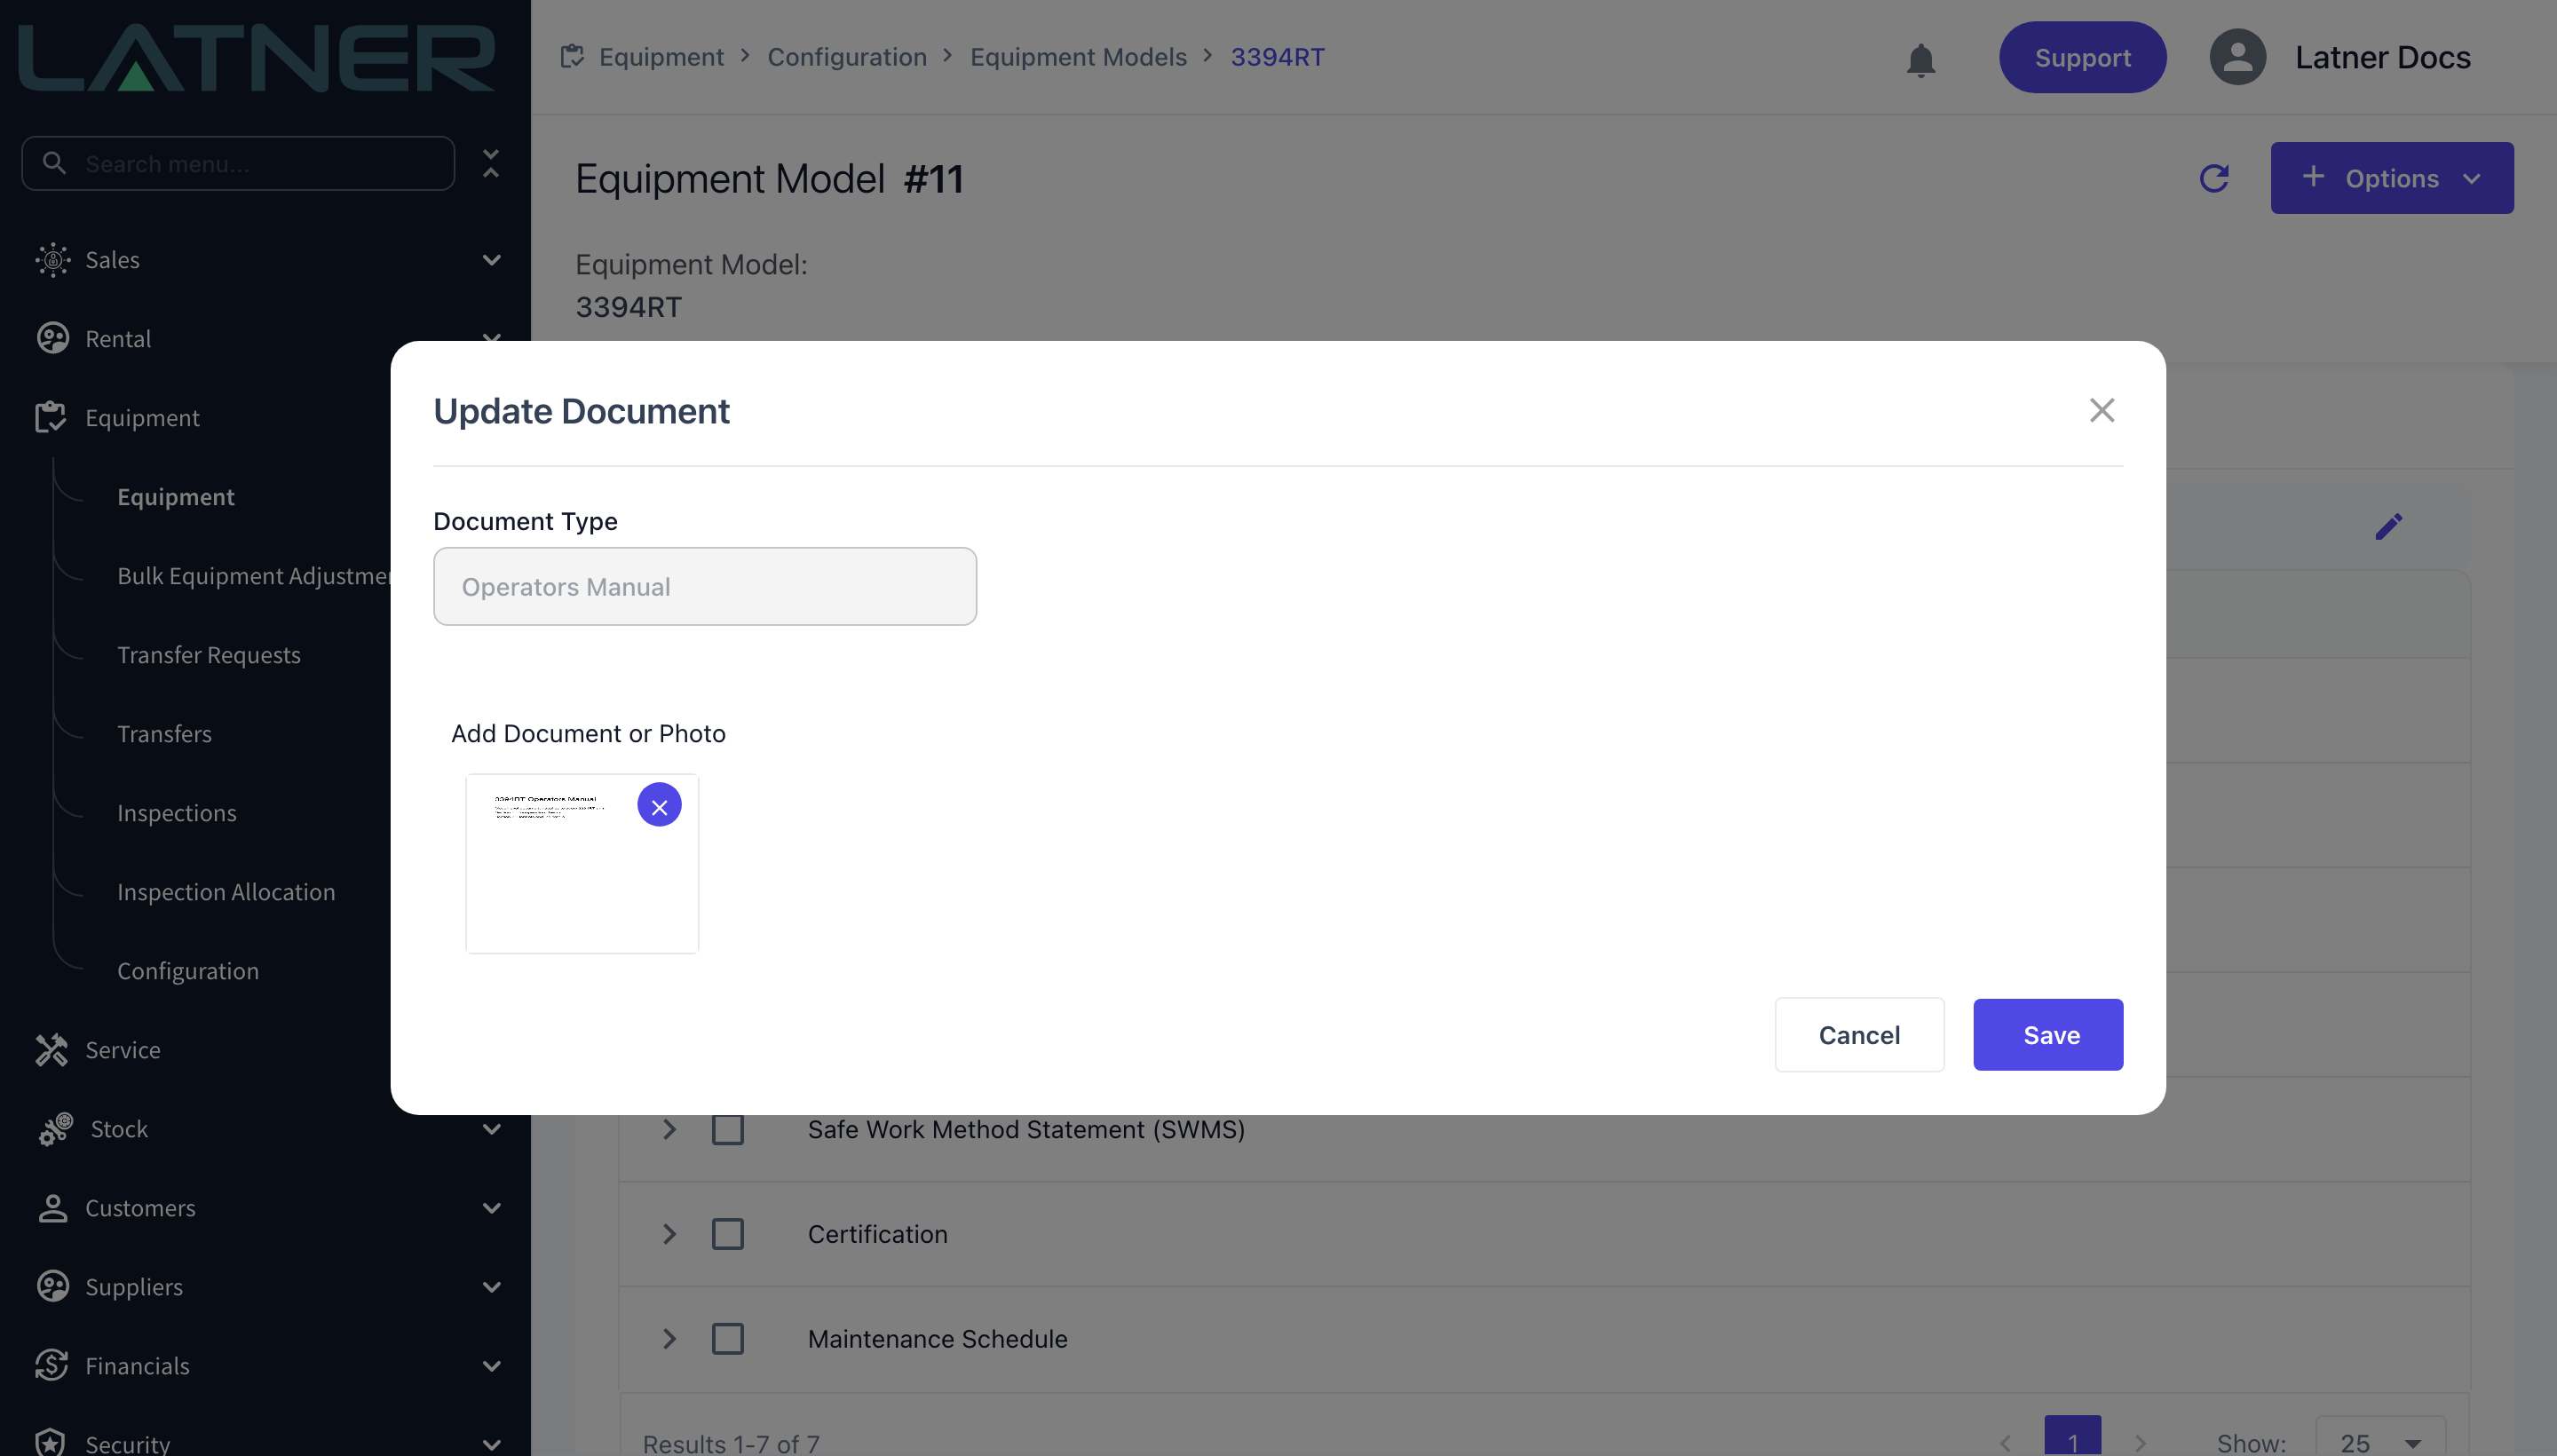Tick the Maintenance Schedule row checkbox
Viewport: 2557px width, 1456px height.
coord(728,1339)
